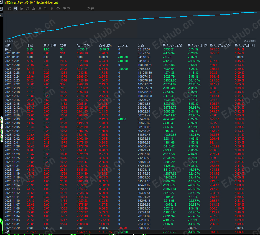Click the 13.01 % daily gain value
Screen dimensions: 260x235
[x=104, y=185]
